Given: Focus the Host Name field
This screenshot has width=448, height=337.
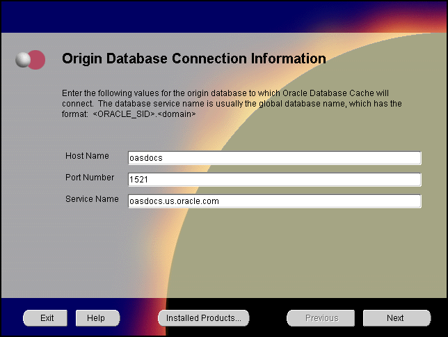Looking at the screenshot, I should (274, 158).
